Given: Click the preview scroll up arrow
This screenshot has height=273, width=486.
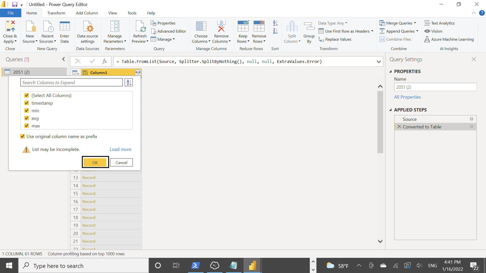Looking at the screenshot, I should pos(380,86).
